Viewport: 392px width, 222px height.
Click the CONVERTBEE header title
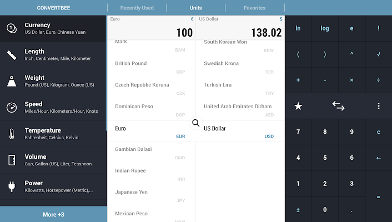point(53,8)
